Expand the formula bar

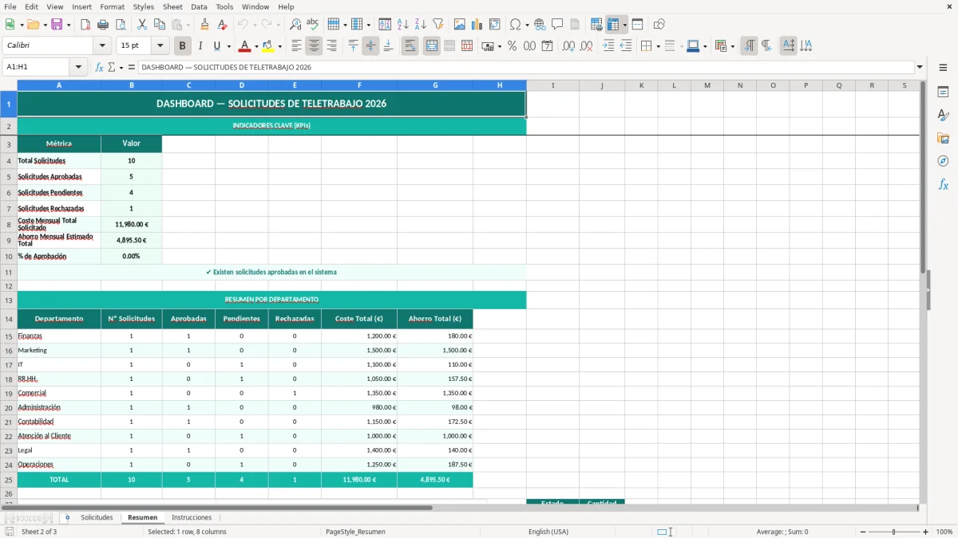tap(920, 68)
